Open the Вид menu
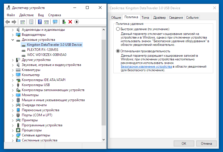Viewport: 223px width, 152px height. [41, 15]
